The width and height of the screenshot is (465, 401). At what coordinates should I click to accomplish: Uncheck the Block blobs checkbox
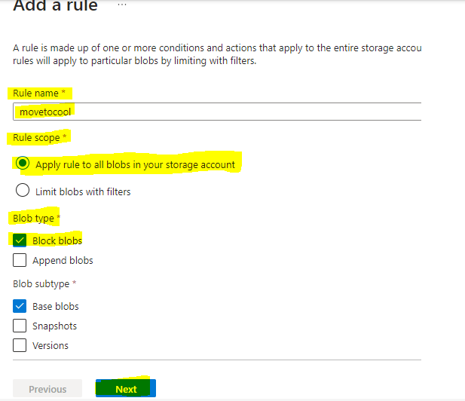(20, 240)
